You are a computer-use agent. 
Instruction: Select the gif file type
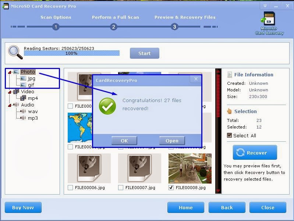click(31, 85)
